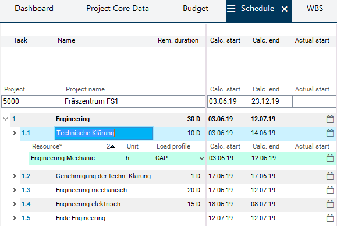
Task: Close the Schedule tab
Action: 285,9
